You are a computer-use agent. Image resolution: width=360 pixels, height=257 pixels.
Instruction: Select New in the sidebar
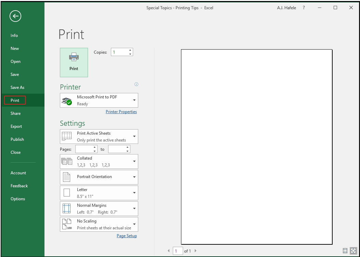coord(15,49)
